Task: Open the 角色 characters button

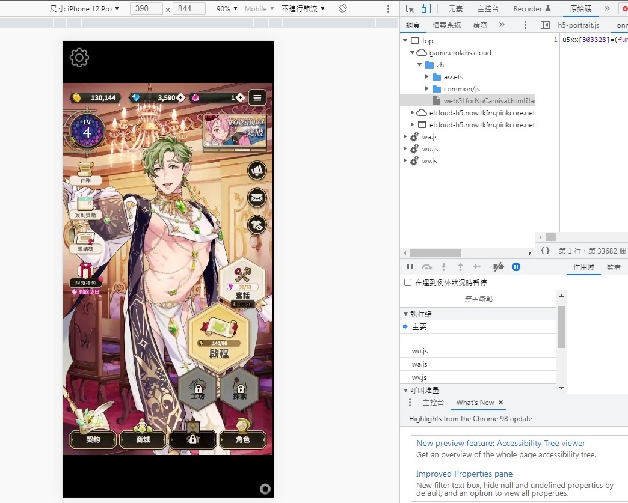Action: 242,439
